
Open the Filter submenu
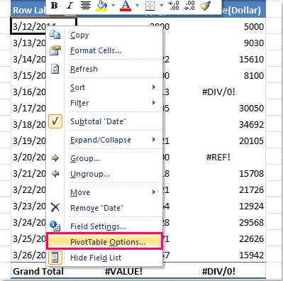(79, 103)
